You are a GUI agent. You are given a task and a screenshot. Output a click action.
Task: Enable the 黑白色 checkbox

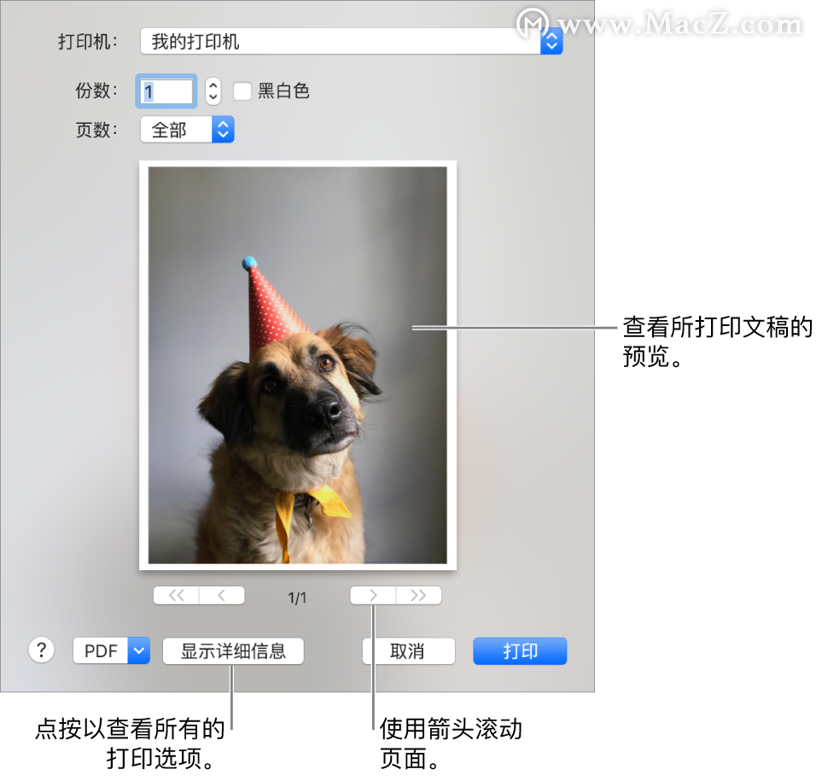(x=242, y=91)
